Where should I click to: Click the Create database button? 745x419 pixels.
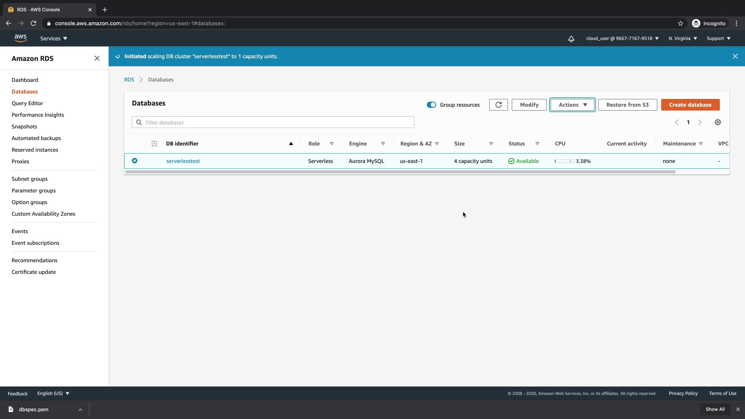tap(690, 105)
